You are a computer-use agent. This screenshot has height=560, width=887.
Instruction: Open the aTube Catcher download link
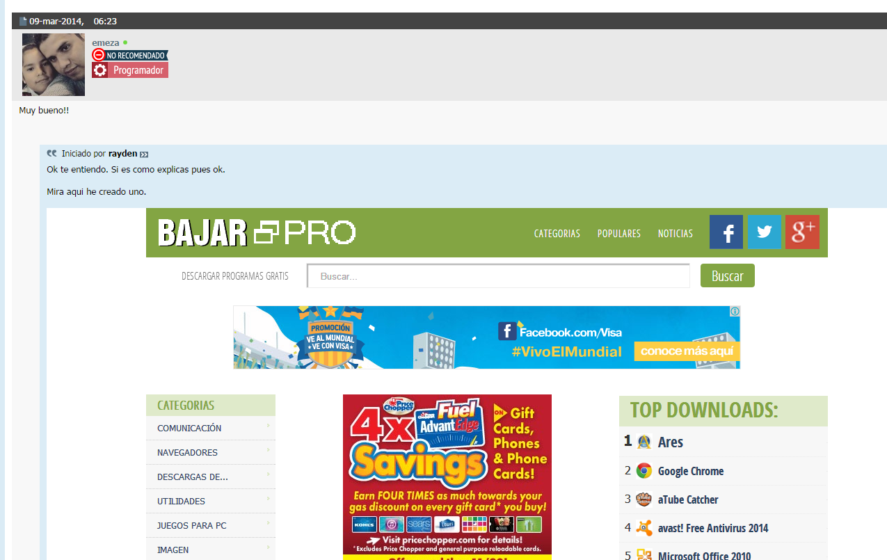688,499
